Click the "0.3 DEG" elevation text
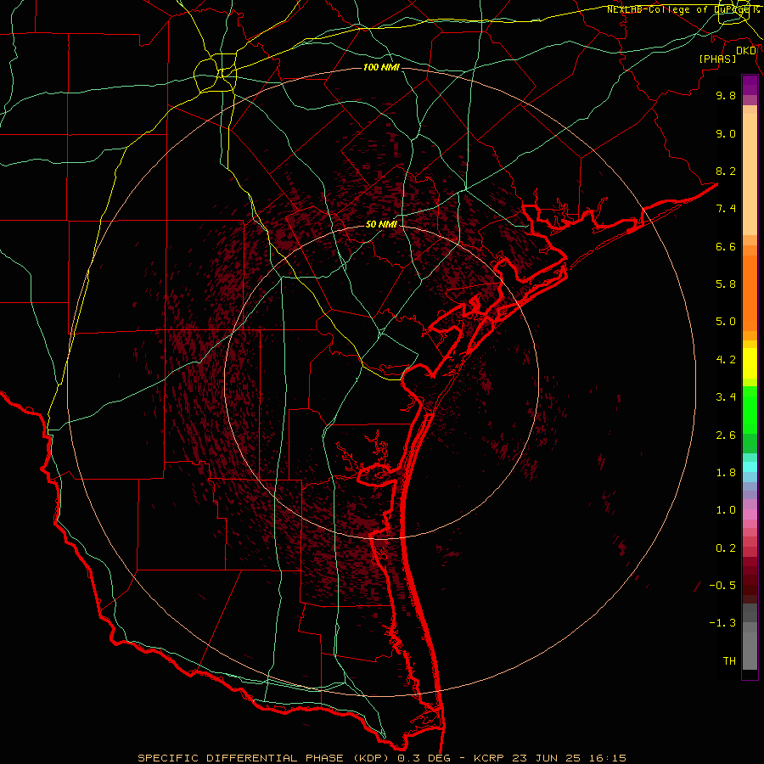Image resolution: width=764 pixels, height=764 pixels. pyautogui.click(x=424, y=758)
